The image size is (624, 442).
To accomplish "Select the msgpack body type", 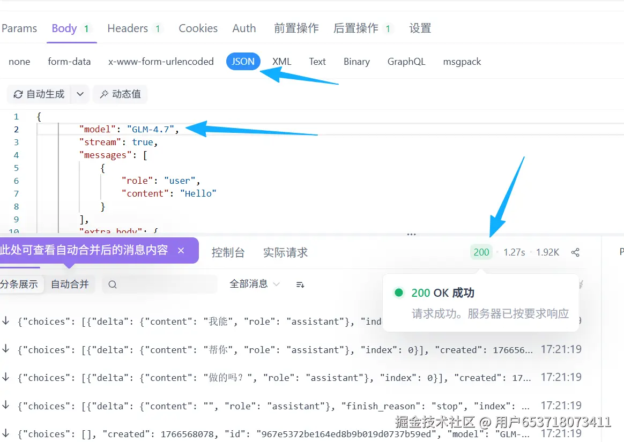I will (462, 62).
